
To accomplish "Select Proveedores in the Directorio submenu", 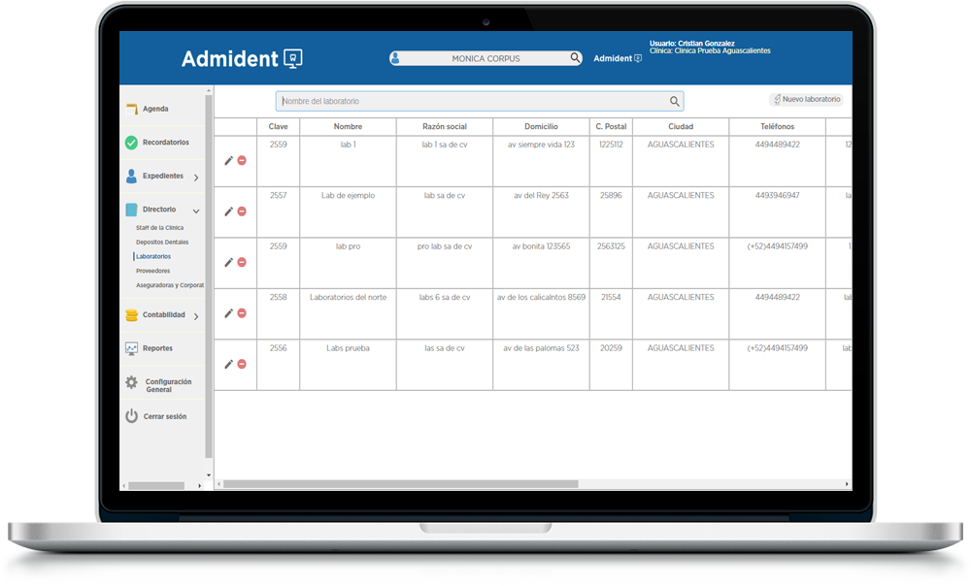I will tap(152, 271).
